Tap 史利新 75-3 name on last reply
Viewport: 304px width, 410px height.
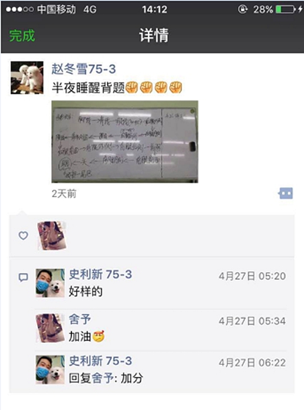pyautogui.click(x=100, y=361)
